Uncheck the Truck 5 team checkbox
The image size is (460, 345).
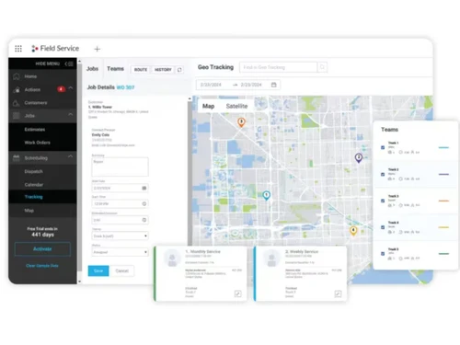click(383, 254)
